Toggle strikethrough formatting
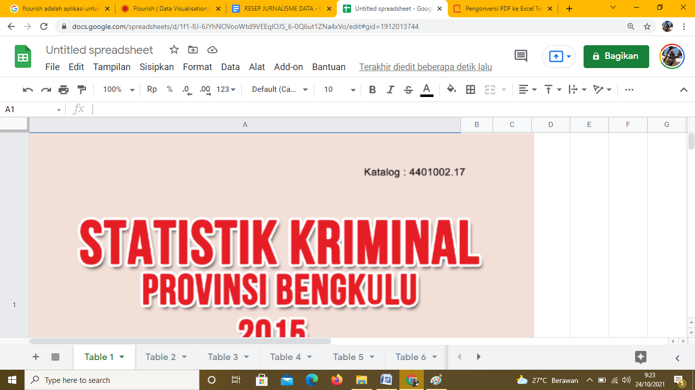The image size is (695, 390). pos(408,90)
